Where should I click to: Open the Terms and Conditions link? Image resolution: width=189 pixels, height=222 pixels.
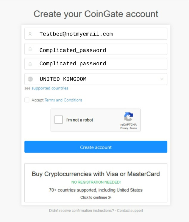pyautogui.click(x=63, y=100)
